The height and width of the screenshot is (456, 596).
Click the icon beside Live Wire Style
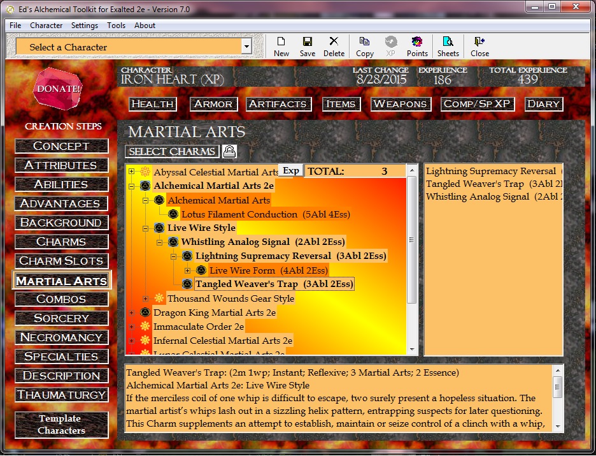pos(159,228)
